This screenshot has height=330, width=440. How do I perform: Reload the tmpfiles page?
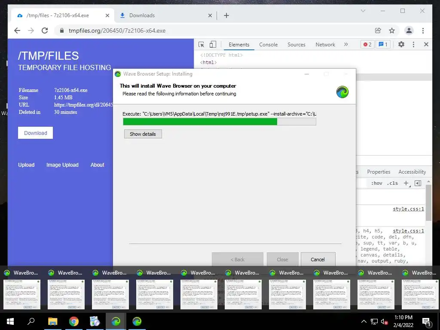[x=45, y=31]
